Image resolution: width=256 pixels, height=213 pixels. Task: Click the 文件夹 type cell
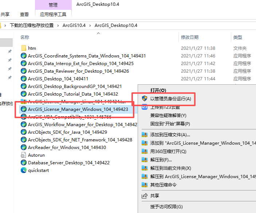click(x=240, y=48)
